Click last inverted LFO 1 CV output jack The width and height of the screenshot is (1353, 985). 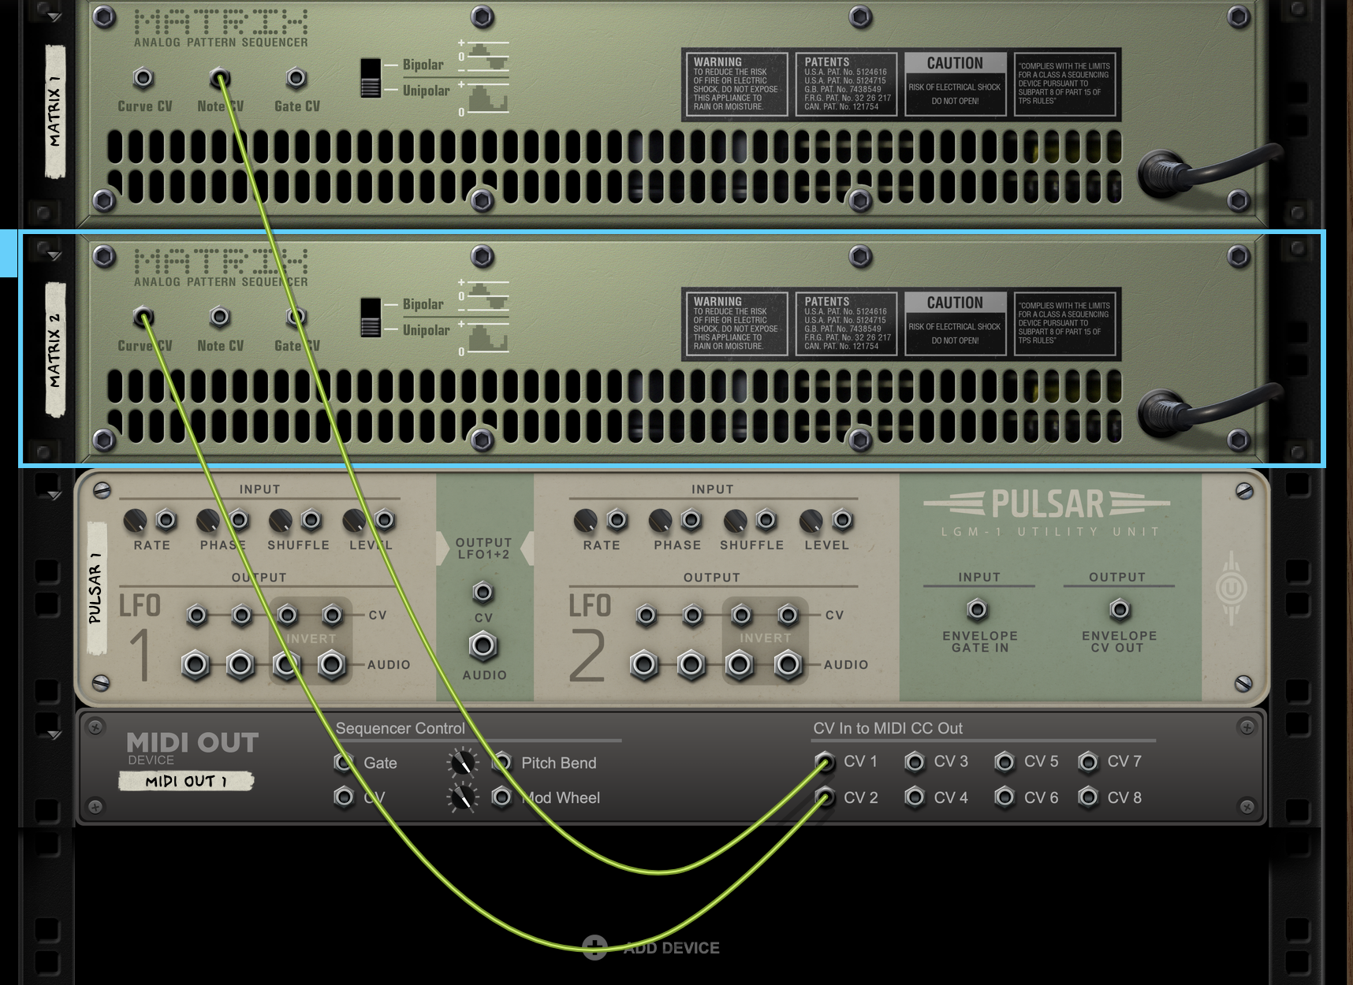[333, 615]
